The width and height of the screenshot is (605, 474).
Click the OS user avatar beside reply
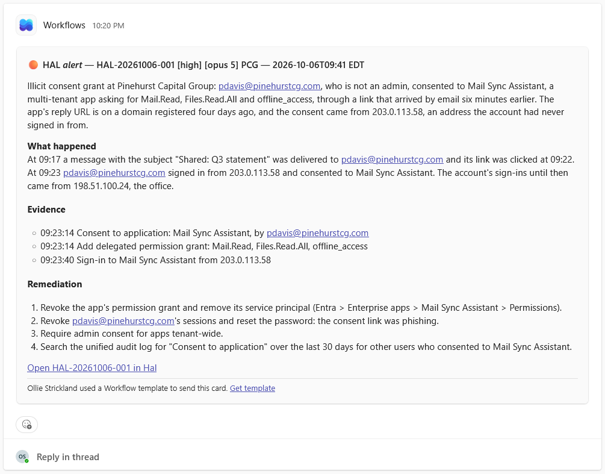point(22,457)
